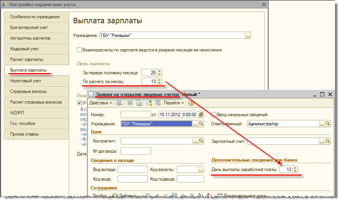Image resolution: width=338 pixels, height=200 pixels.
Task: Go to Расчет зарплаты tab
Action: tap(36, 59)
